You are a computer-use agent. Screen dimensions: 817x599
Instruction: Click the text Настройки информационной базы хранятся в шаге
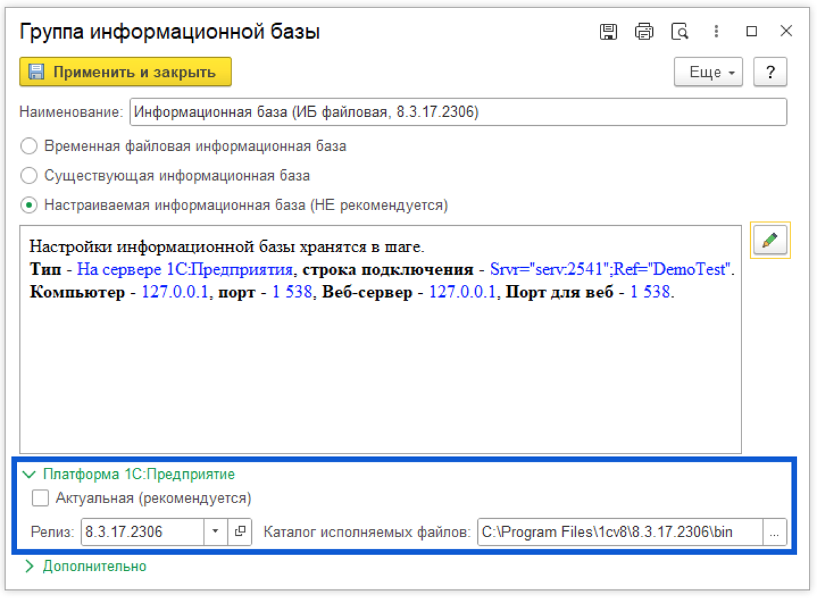pyautogui.click(x=227, y=245)
